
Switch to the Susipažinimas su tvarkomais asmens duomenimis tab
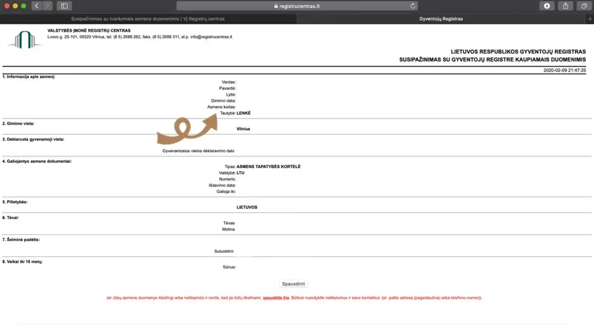coord(148,19)
